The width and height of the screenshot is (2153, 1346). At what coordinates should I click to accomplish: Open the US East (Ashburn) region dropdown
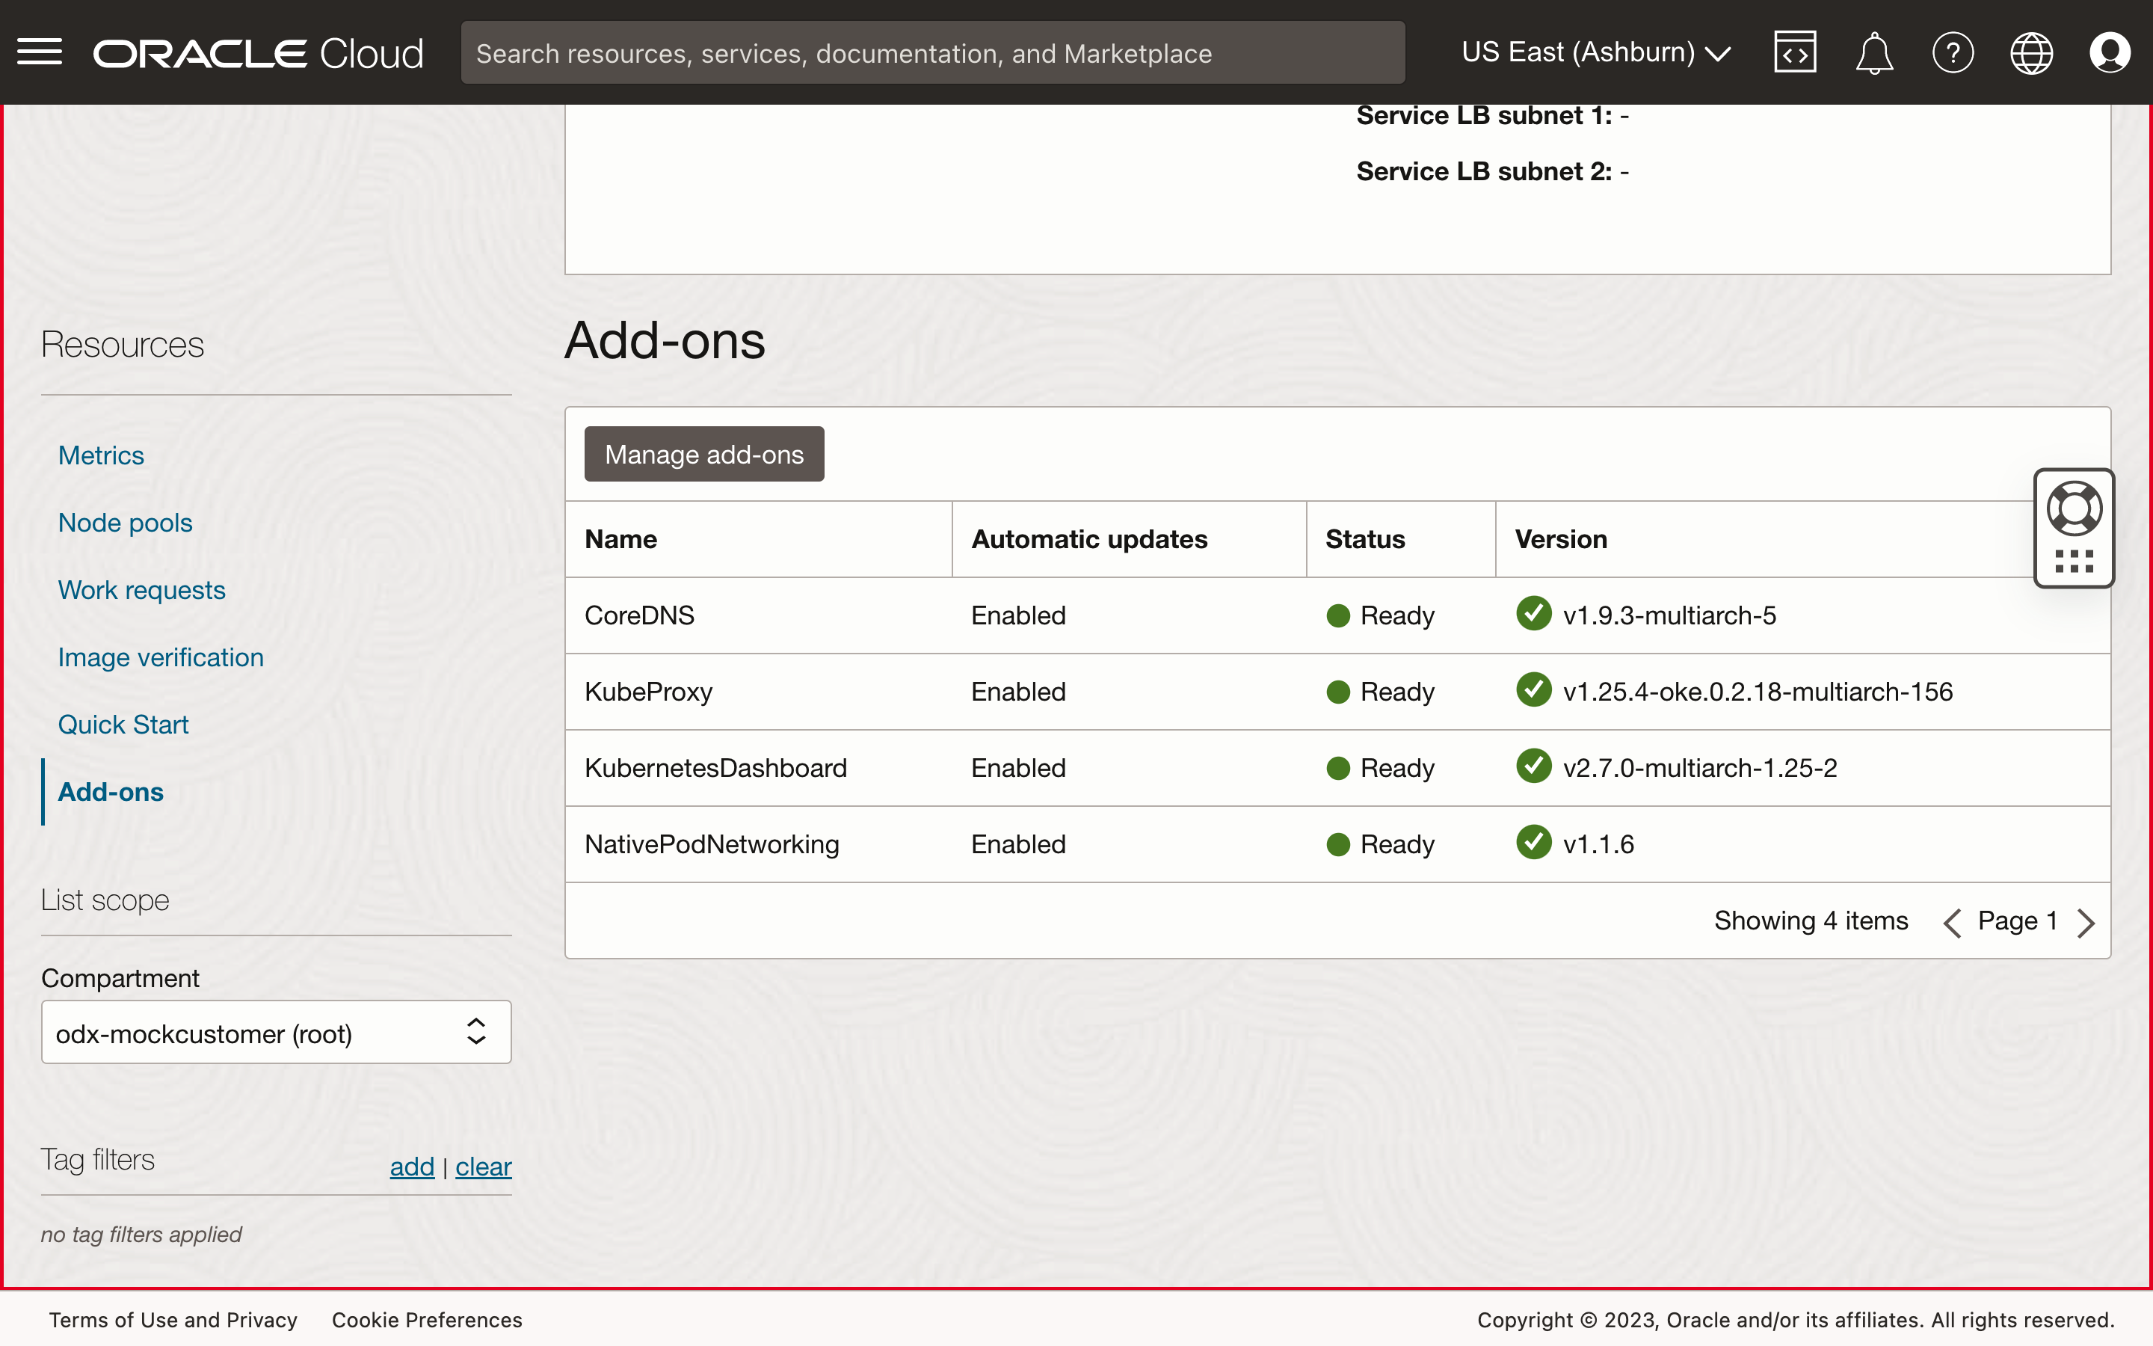pyautogui.click(x=1595, y=52)
